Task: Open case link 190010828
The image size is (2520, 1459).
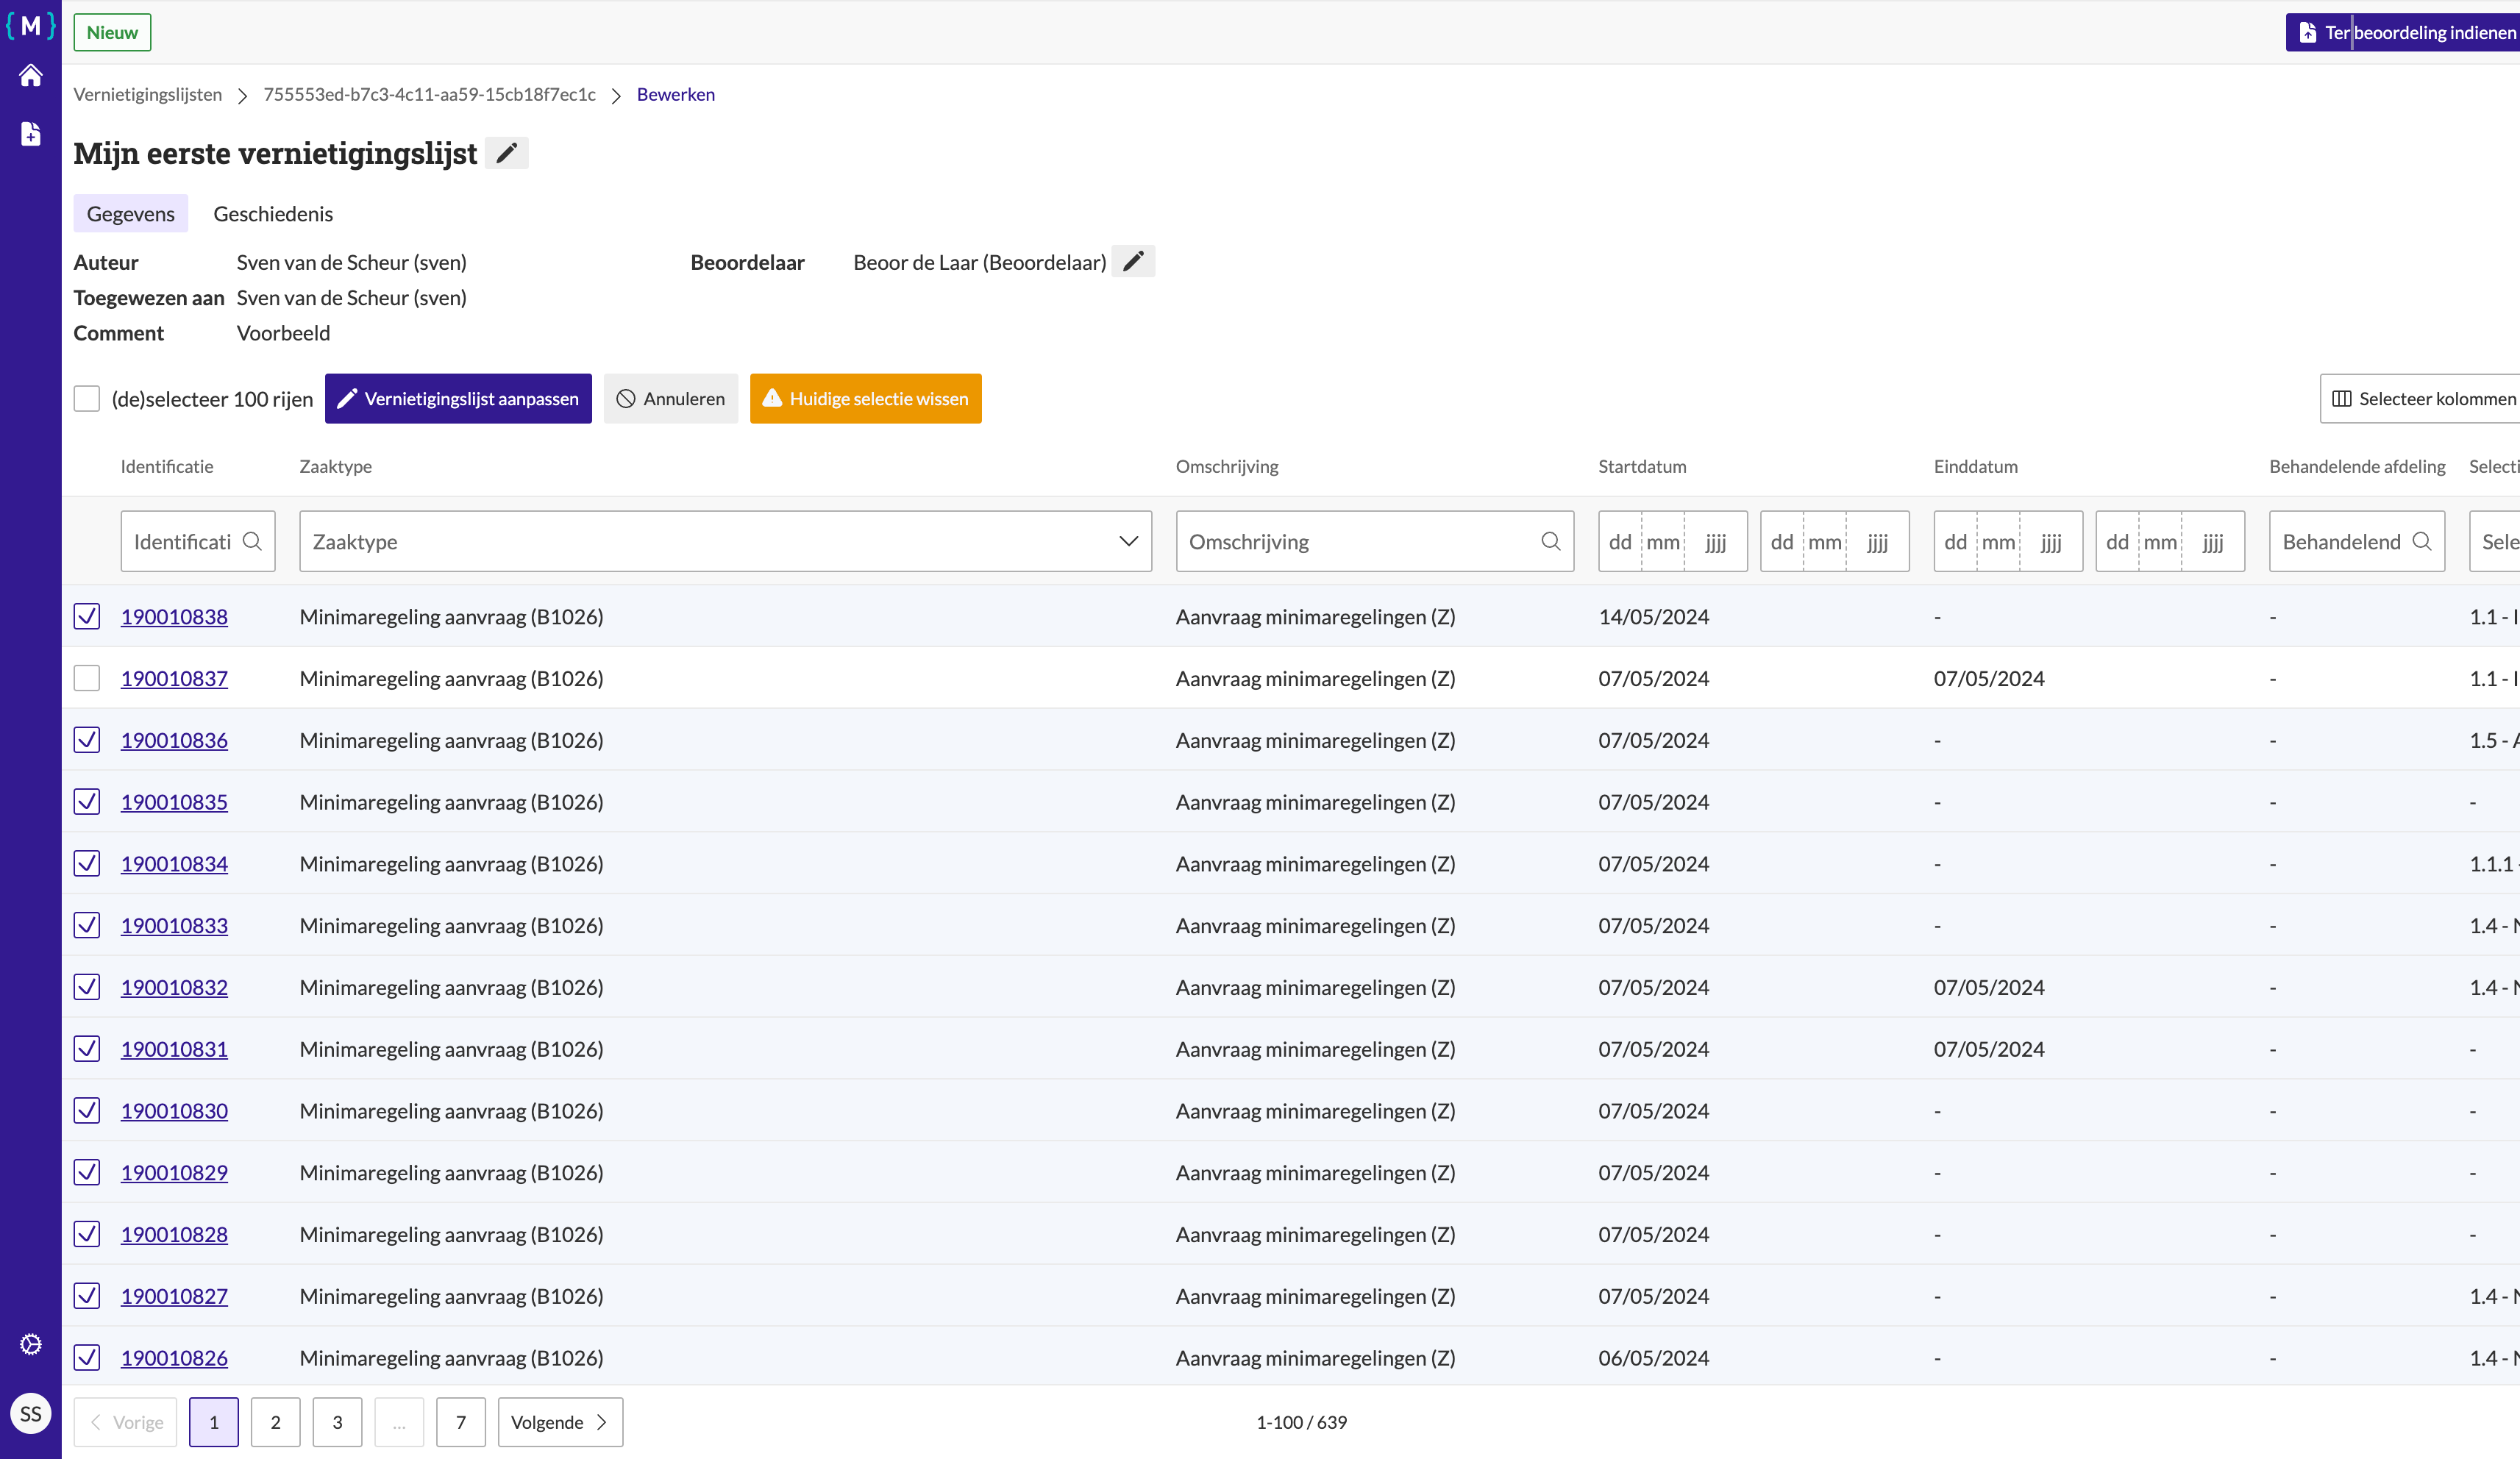Action: pos(174,1234)
